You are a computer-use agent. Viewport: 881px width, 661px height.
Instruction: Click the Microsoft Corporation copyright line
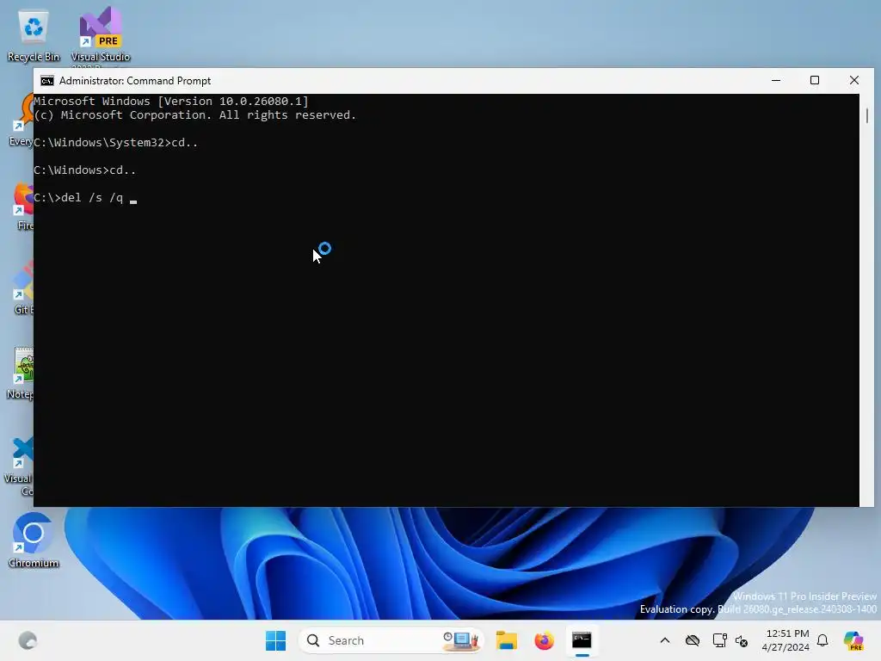coord(195,115)
